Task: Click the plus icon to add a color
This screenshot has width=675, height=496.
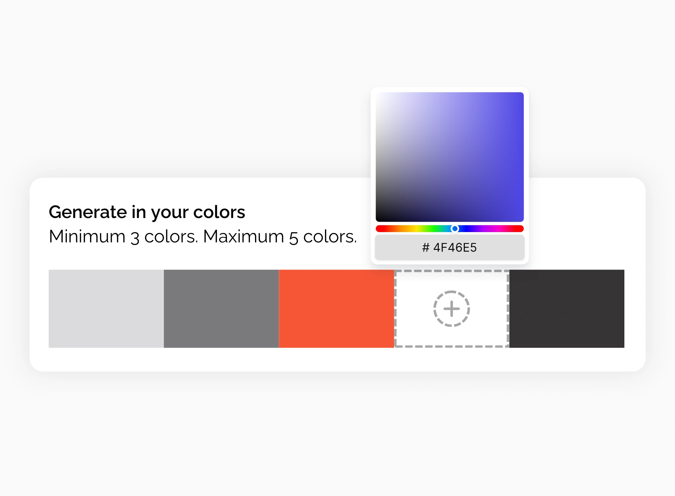Action: 451,309
